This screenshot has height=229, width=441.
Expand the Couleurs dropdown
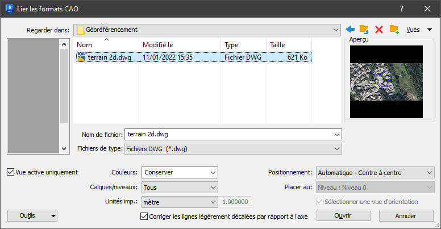pyautogui.click(x=180, y=172)
